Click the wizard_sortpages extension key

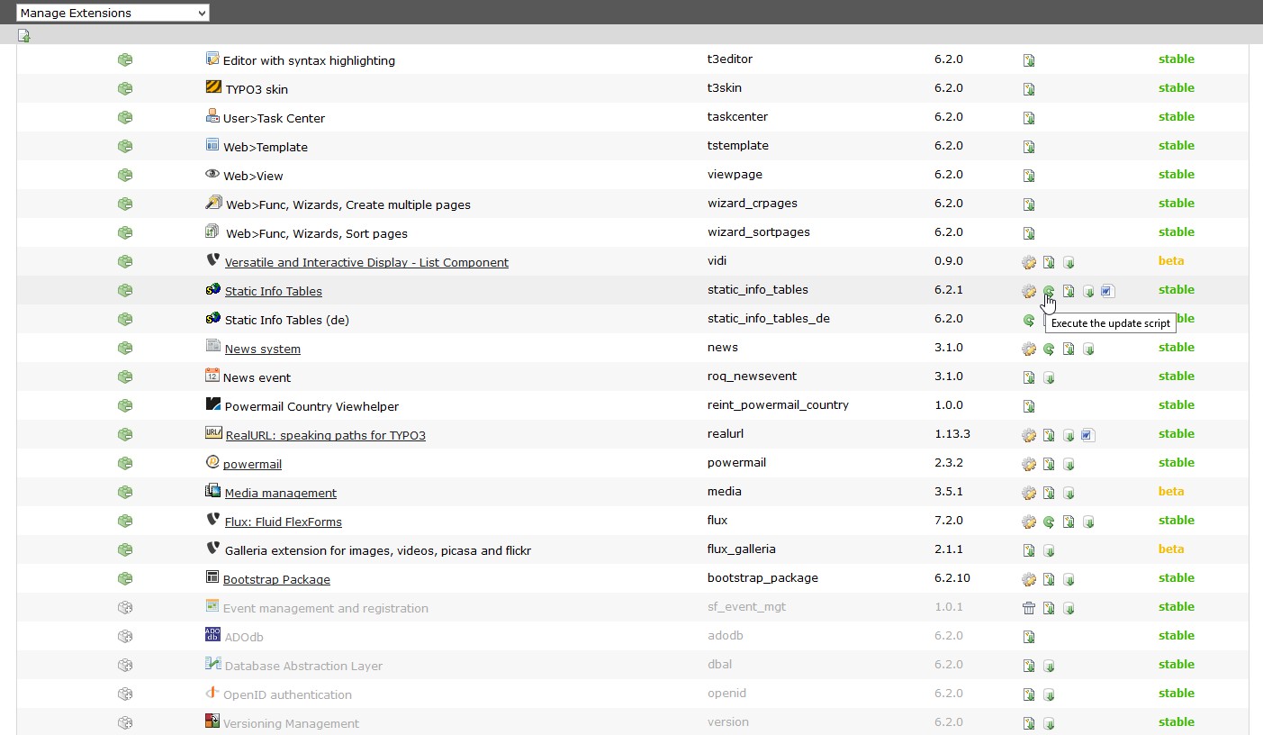coord(759,232)
